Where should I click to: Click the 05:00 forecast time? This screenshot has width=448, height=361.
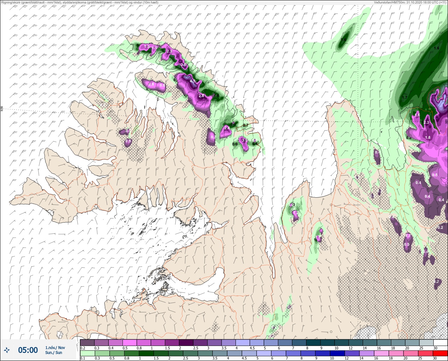(28, 350)
